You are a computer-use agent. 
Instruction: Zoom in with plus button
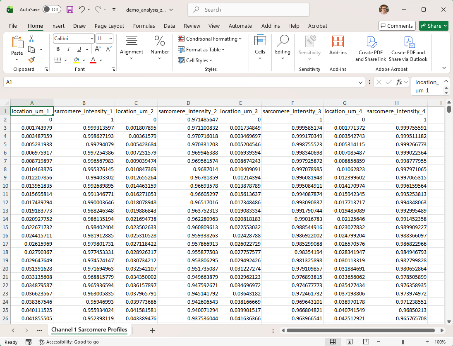[x=427, y=342]
